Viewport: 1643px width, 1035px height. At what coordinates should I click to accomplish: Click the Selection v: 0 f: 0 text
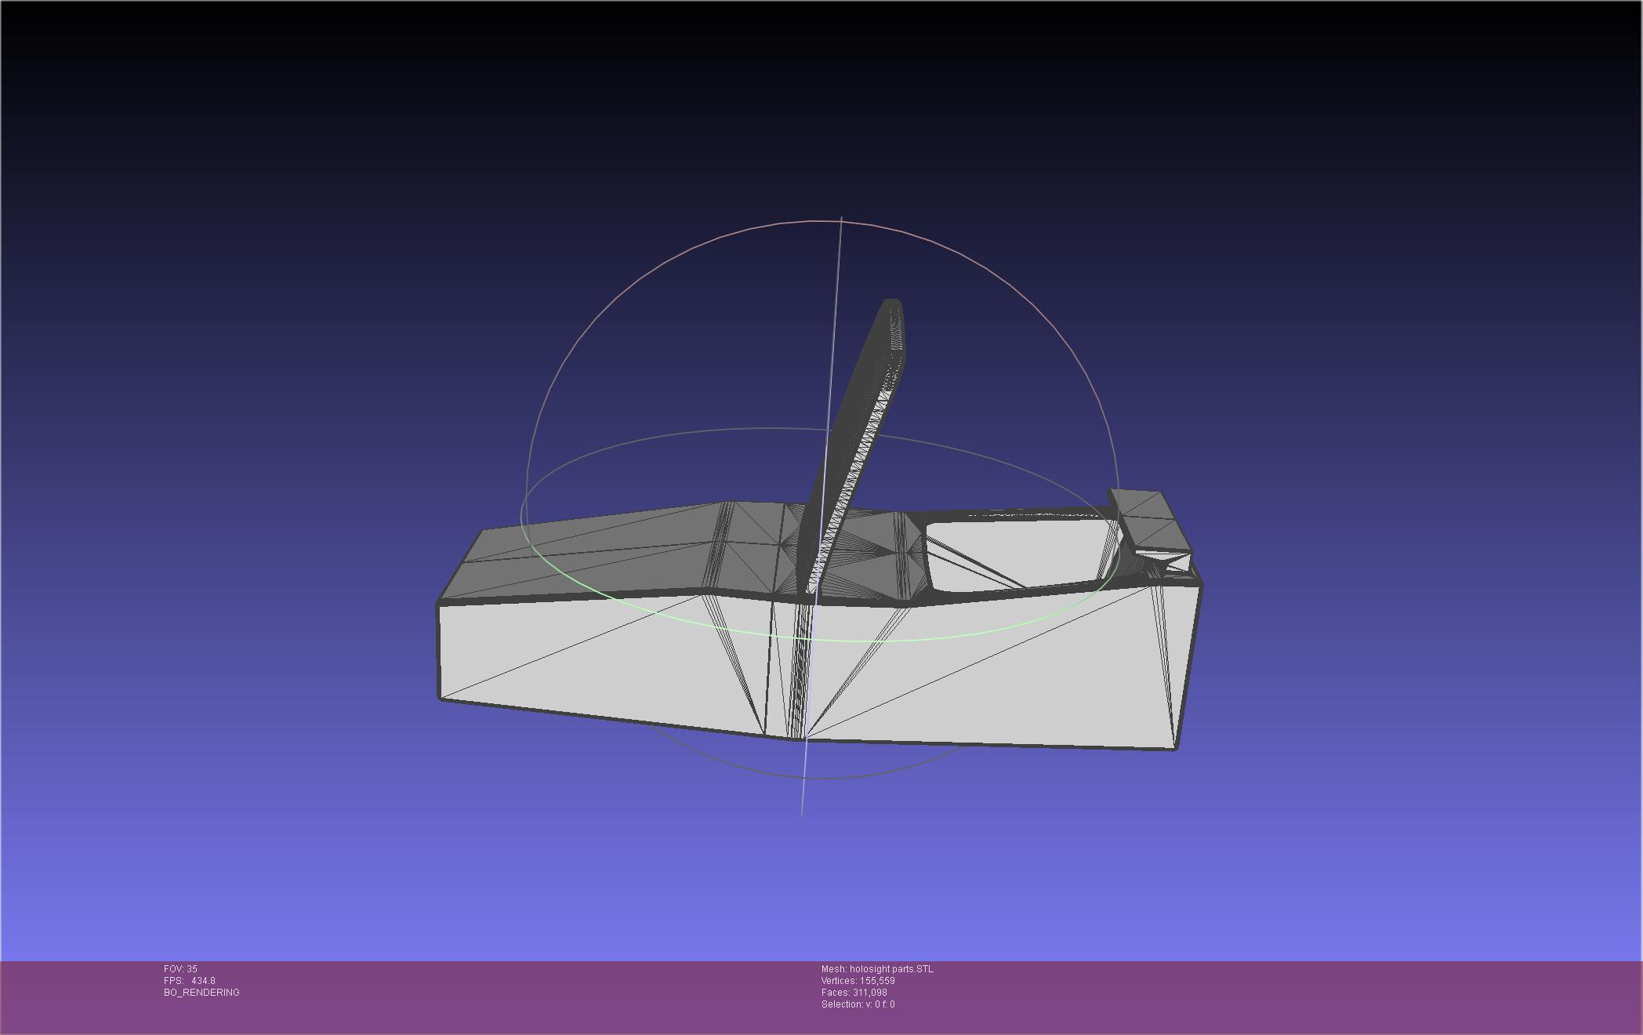point(858,1004)
